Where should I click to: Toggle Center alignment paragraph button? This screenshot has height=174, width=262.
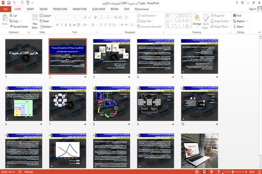coord(105,25)
